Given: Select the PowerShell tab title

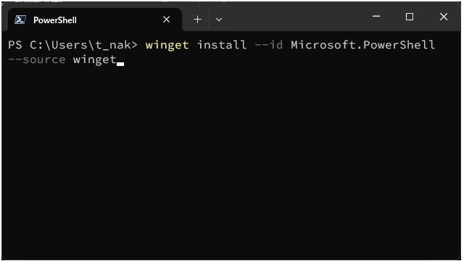Looking at the screenshot, I should click(x=55, y=20).
